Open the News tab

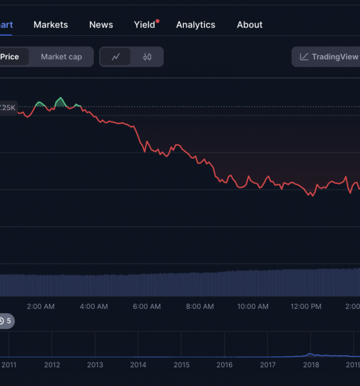coord(101,25)
